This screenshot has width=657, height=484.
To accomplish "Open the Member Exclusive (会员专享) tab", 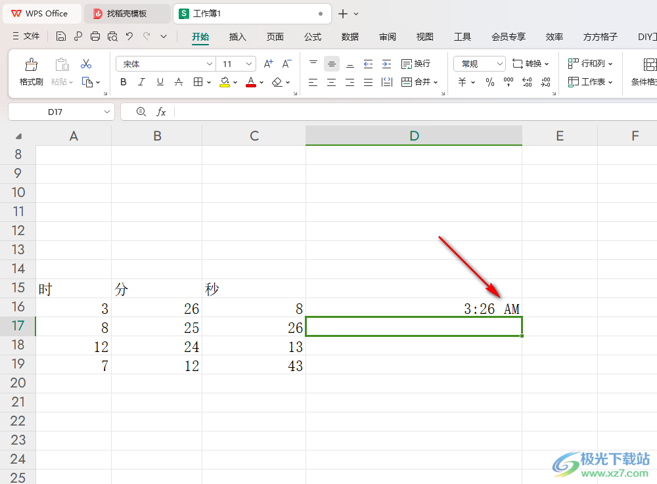I will coord(509,37).
